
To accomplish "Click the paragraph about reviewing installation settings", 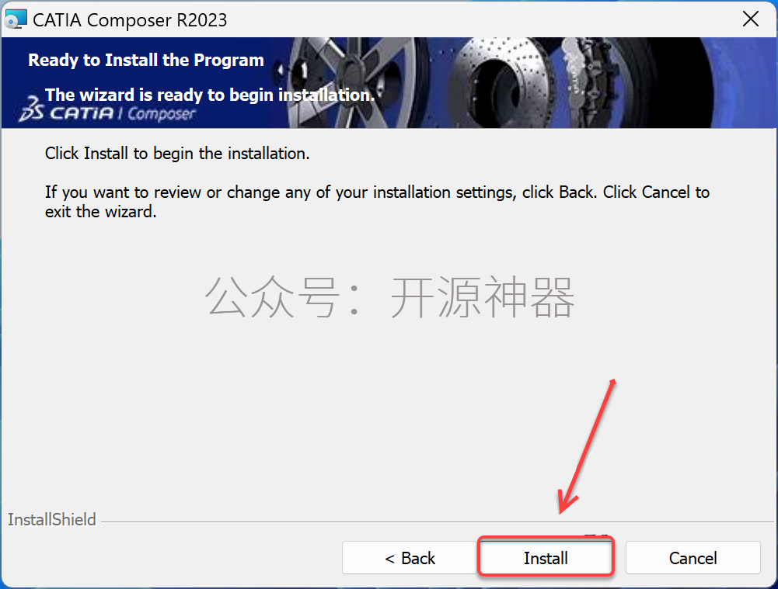I will (377, 202).
